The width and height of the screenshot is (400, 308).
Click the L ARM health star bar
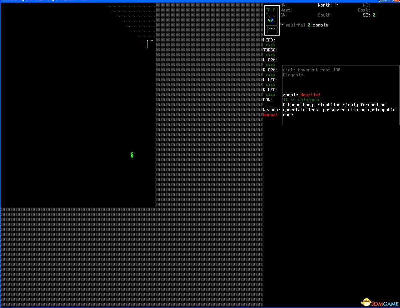270,65
